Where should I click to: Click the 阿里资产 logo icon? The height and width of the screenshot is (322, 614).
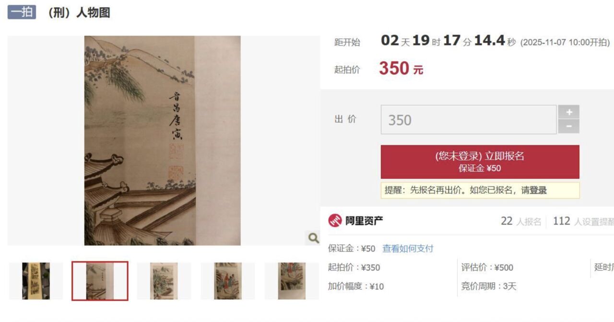[x=335, y=221]
